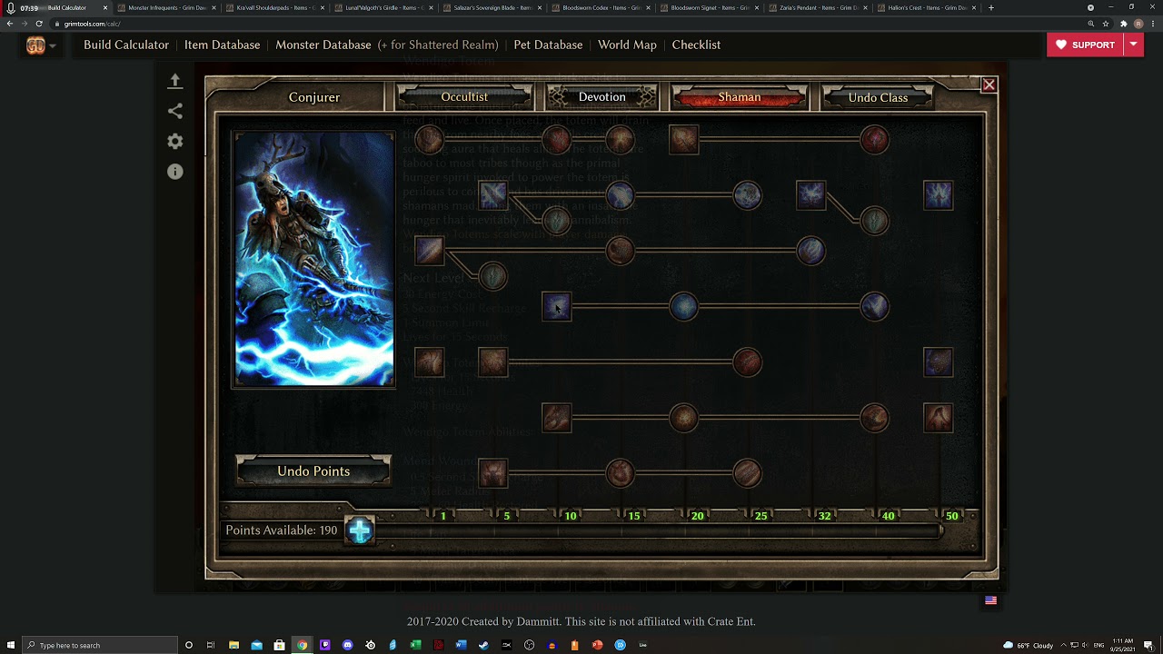1163x654 pixels.
Task: Click the Undo Class button
Action: tap(878, 97)
